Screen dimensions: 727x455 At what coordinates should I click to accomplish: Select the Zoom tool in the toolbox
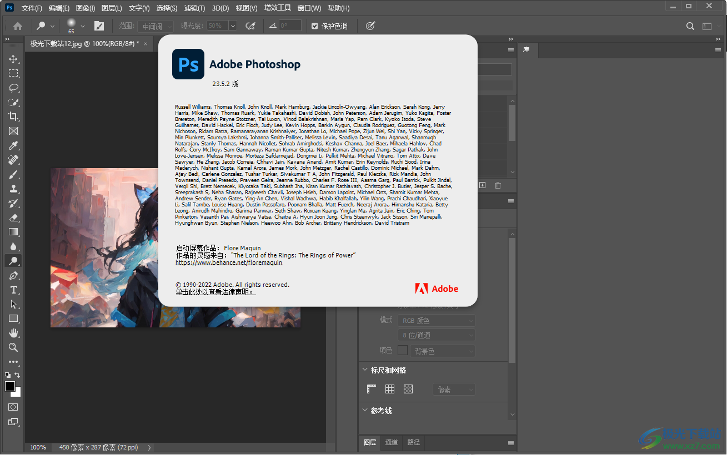pyautogui.click(x=13, y=347)
